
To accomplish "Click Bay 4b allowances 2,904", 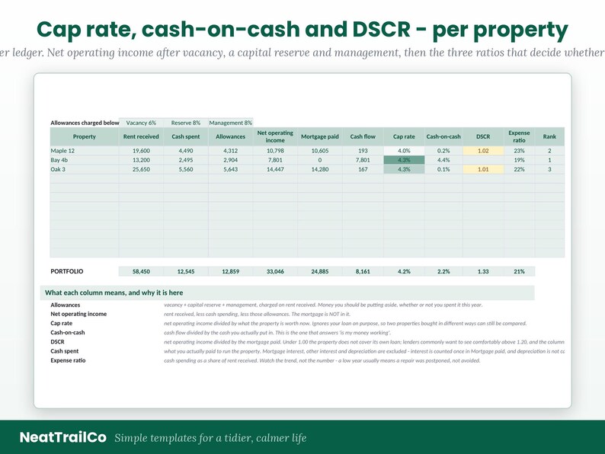I will (x=230, y=160).
